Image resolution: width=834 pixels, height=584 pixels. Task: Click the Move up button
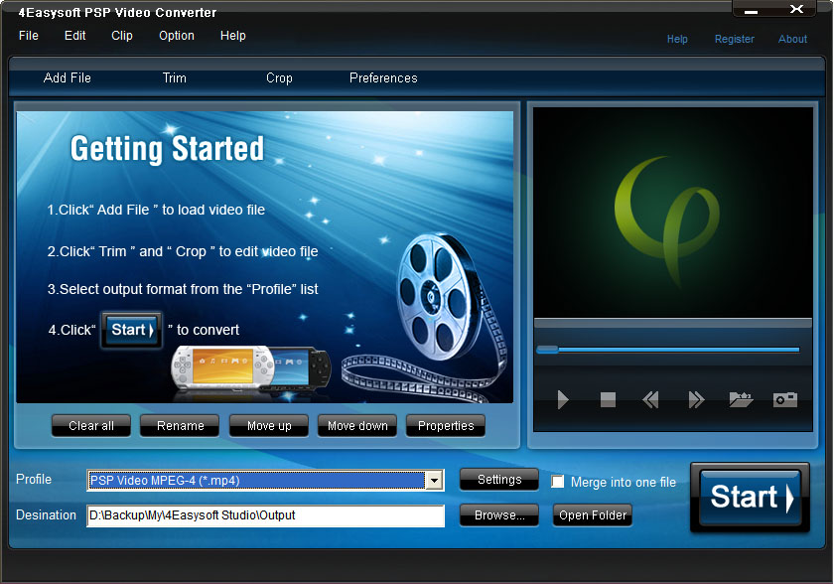pyautogui.click(x=269, y=425)
